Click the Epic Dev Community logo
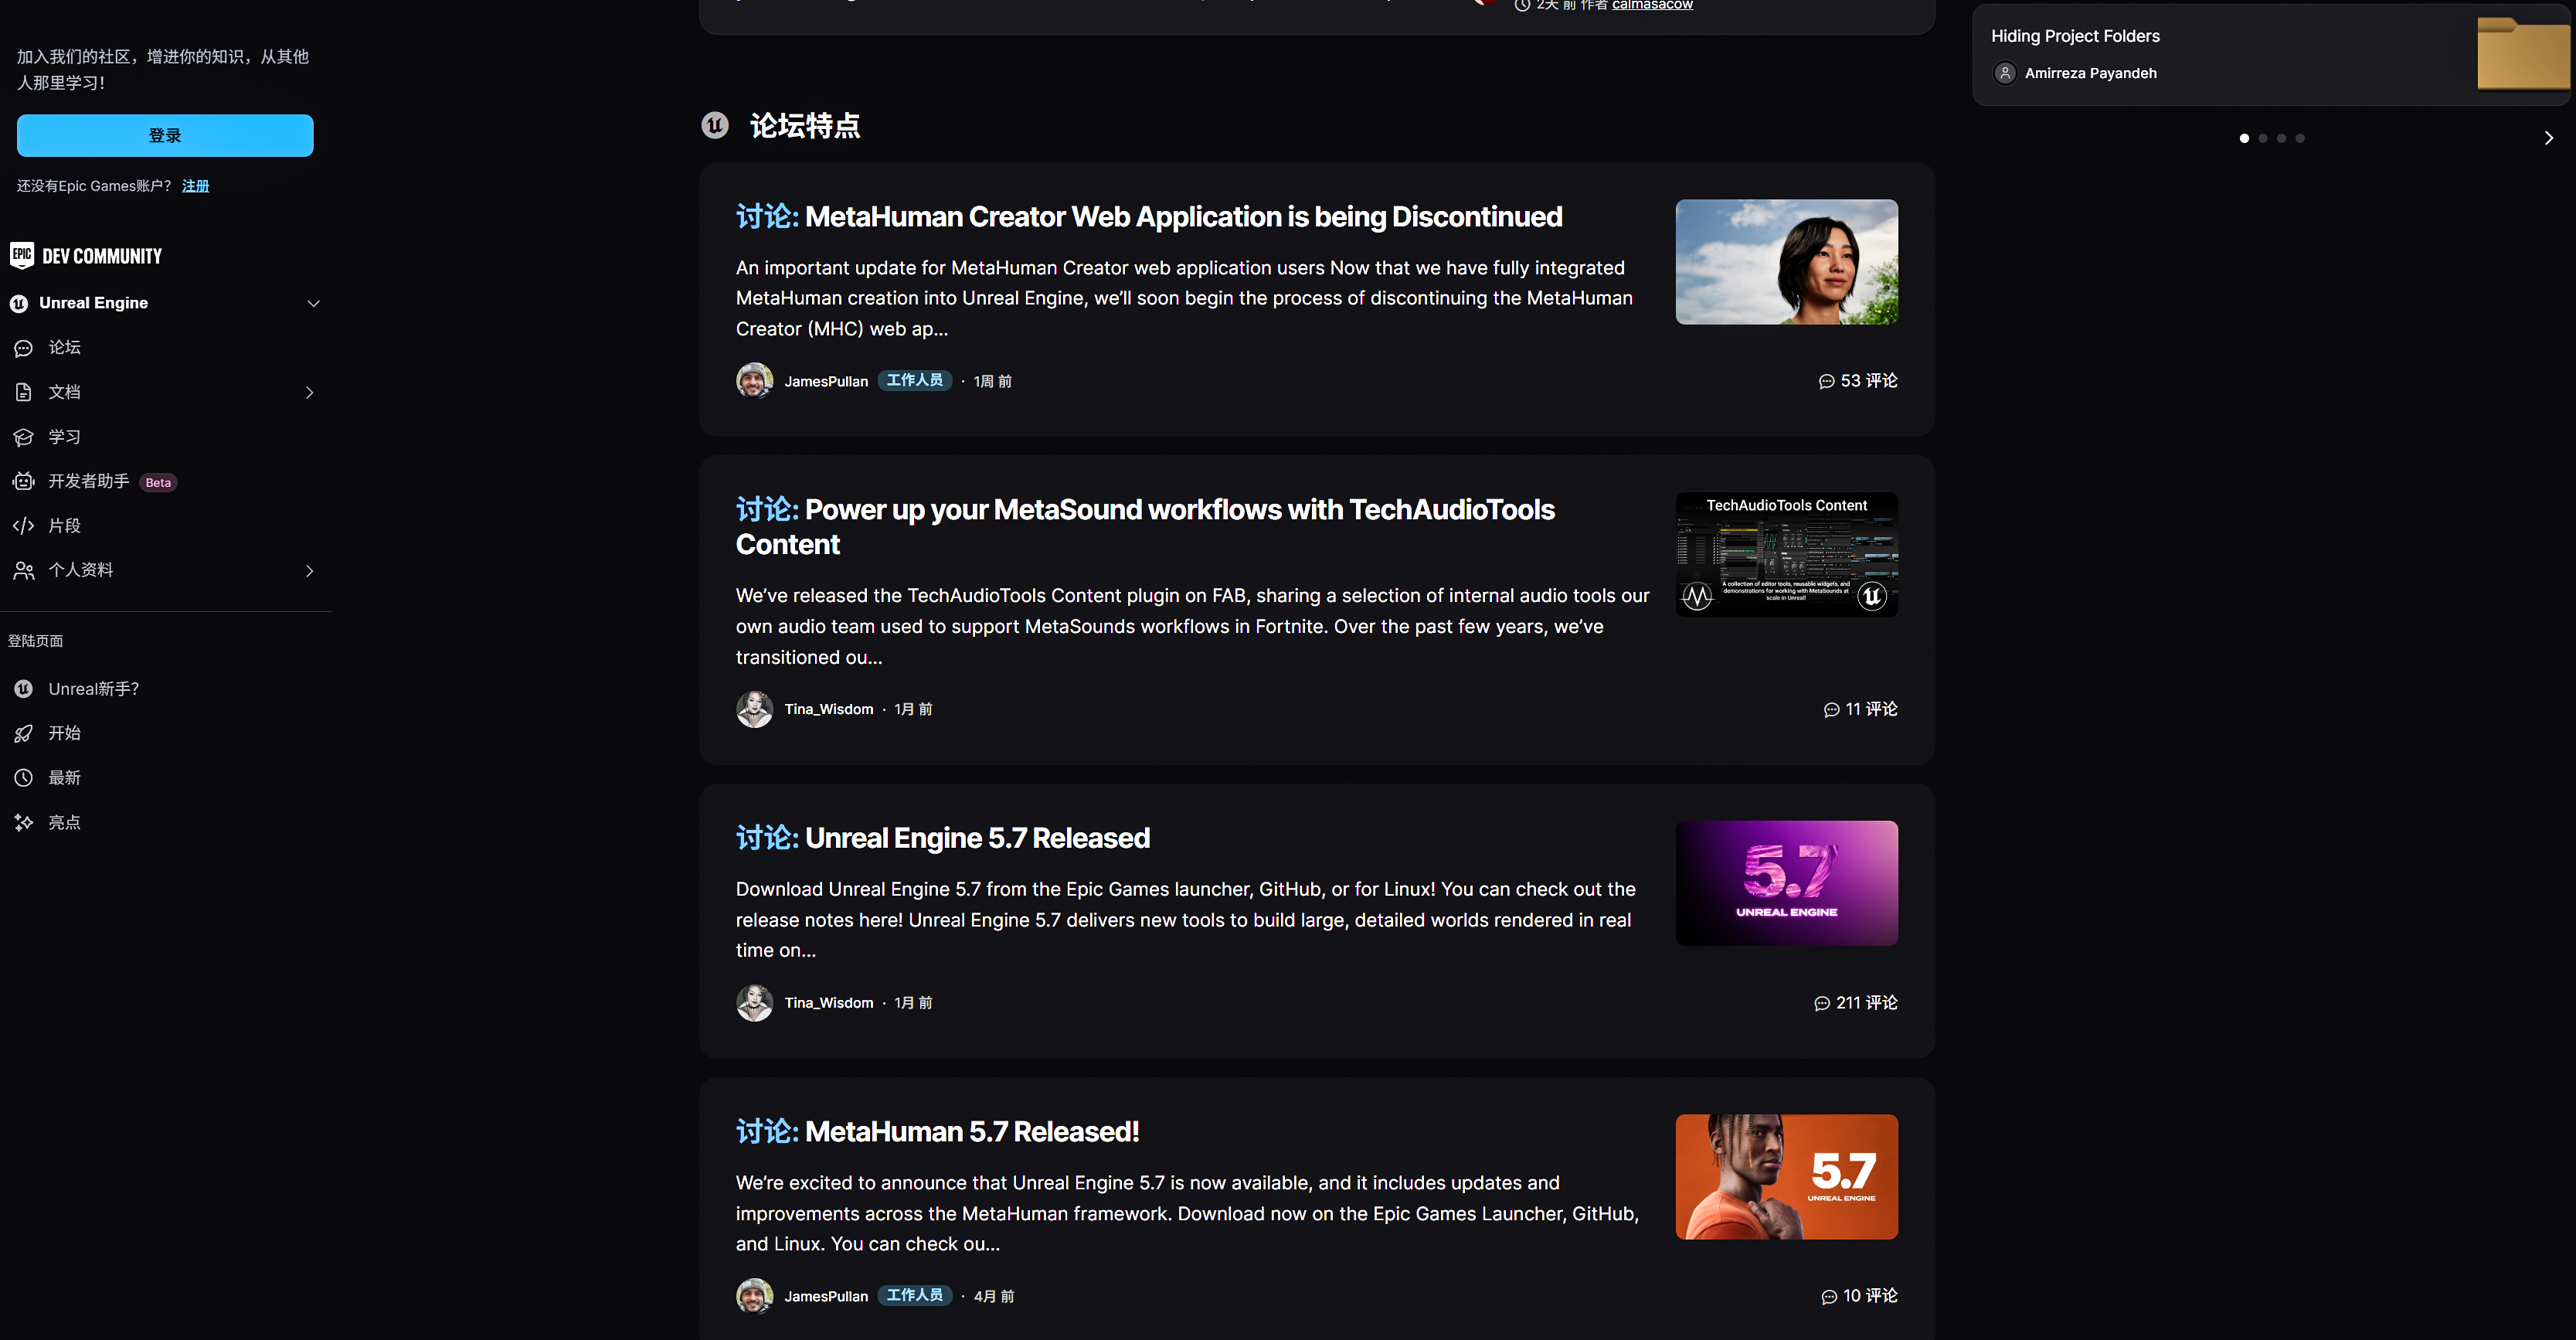Viewport: 2576px width, 1340px height. pos(86,256)
